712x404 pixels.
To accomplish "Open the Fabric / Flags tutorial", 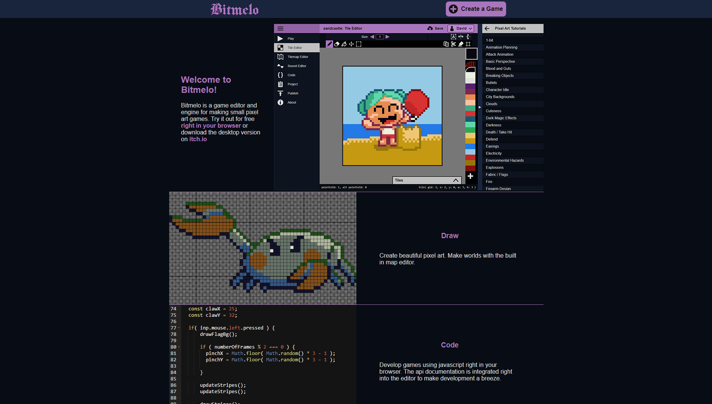I will [513, 175].
